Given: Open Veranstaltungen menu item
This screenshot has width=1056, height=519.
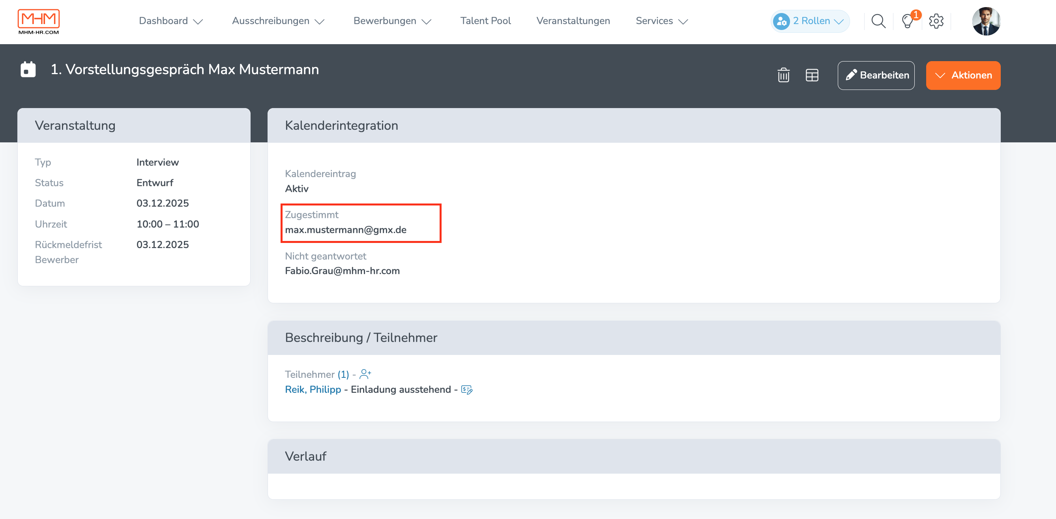Looking at the screenshot, I should click(x=573, y=21).
